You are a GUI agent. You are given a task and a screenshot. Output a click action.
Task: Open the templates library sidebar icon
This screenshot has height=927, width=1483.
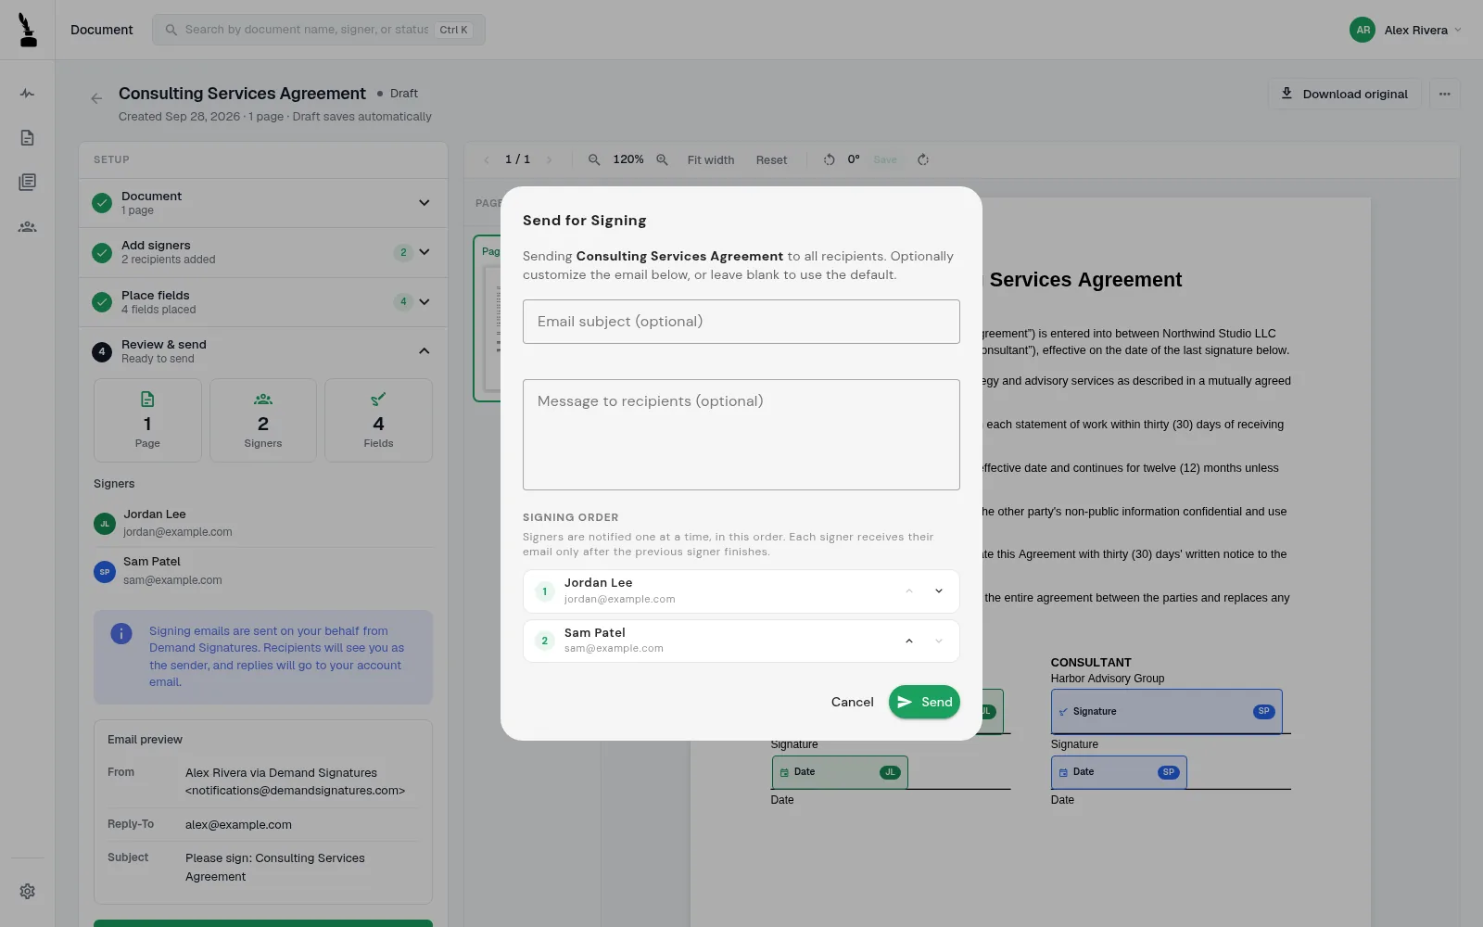tap(28, 182)
